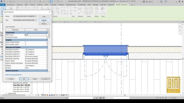Select 'Floor Plan: OG 2- OK FFB' in browser
The height and width of the screenshot is (103, 184).
21,87
